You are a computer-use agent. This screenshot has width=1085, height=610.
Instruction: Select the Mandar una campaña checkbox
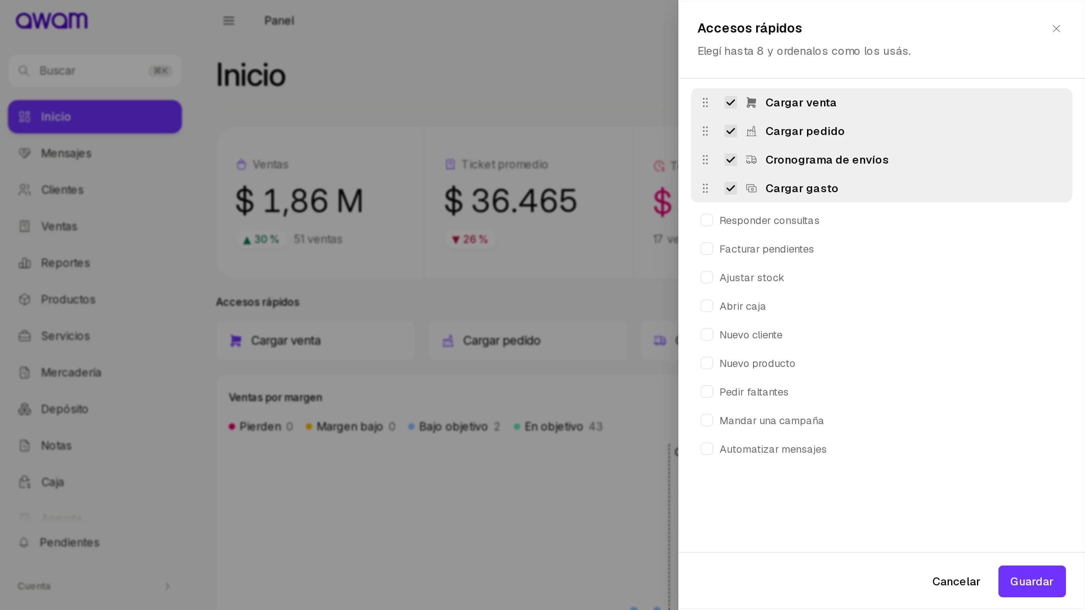pyautogui.click(x=707, y=420)
